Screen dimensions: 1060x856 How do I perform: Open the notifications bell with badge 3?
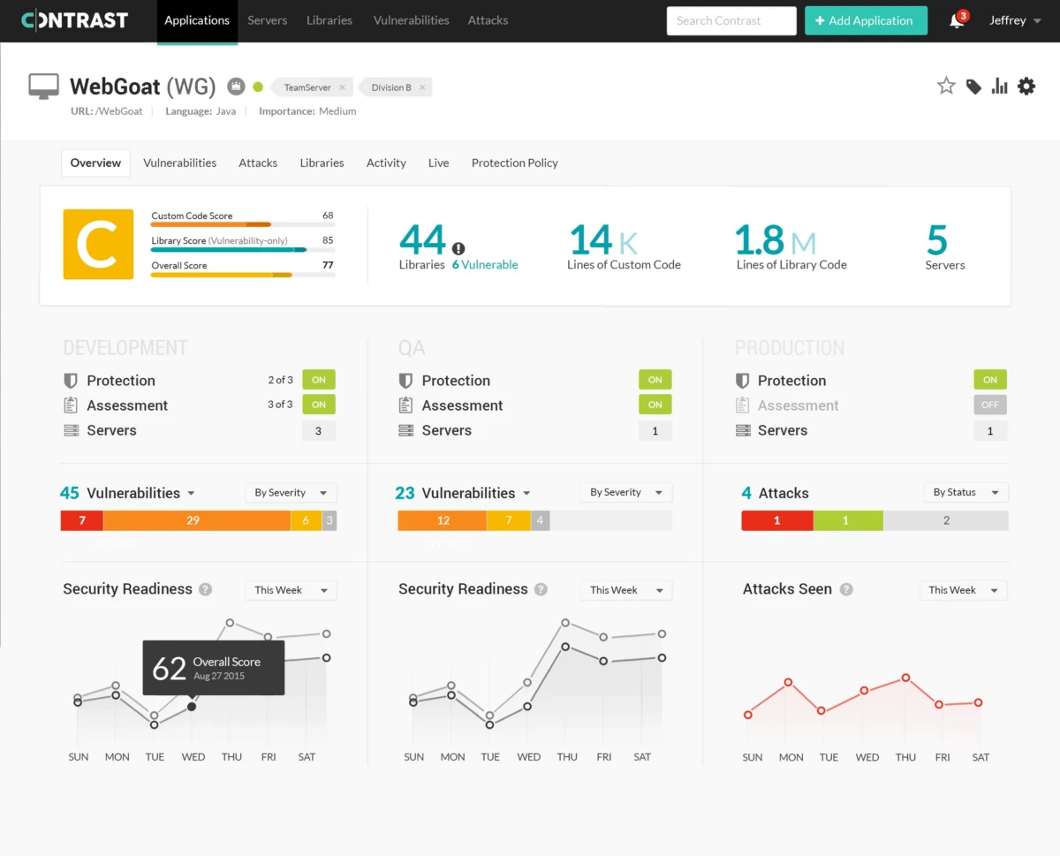(956, 19)
